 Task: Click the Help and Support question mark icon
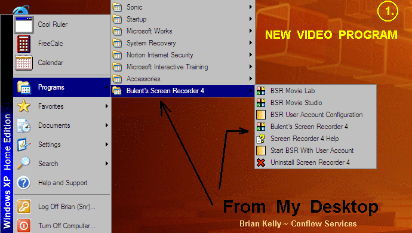[24, 183]
